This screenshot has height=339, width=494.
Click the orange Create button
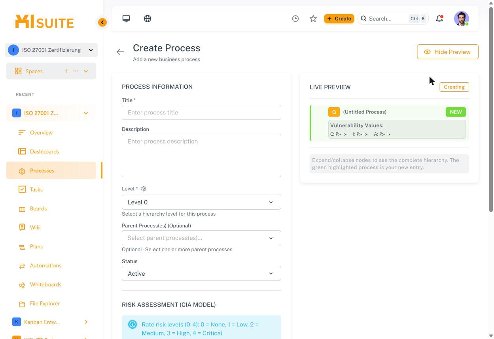(339, 19)
